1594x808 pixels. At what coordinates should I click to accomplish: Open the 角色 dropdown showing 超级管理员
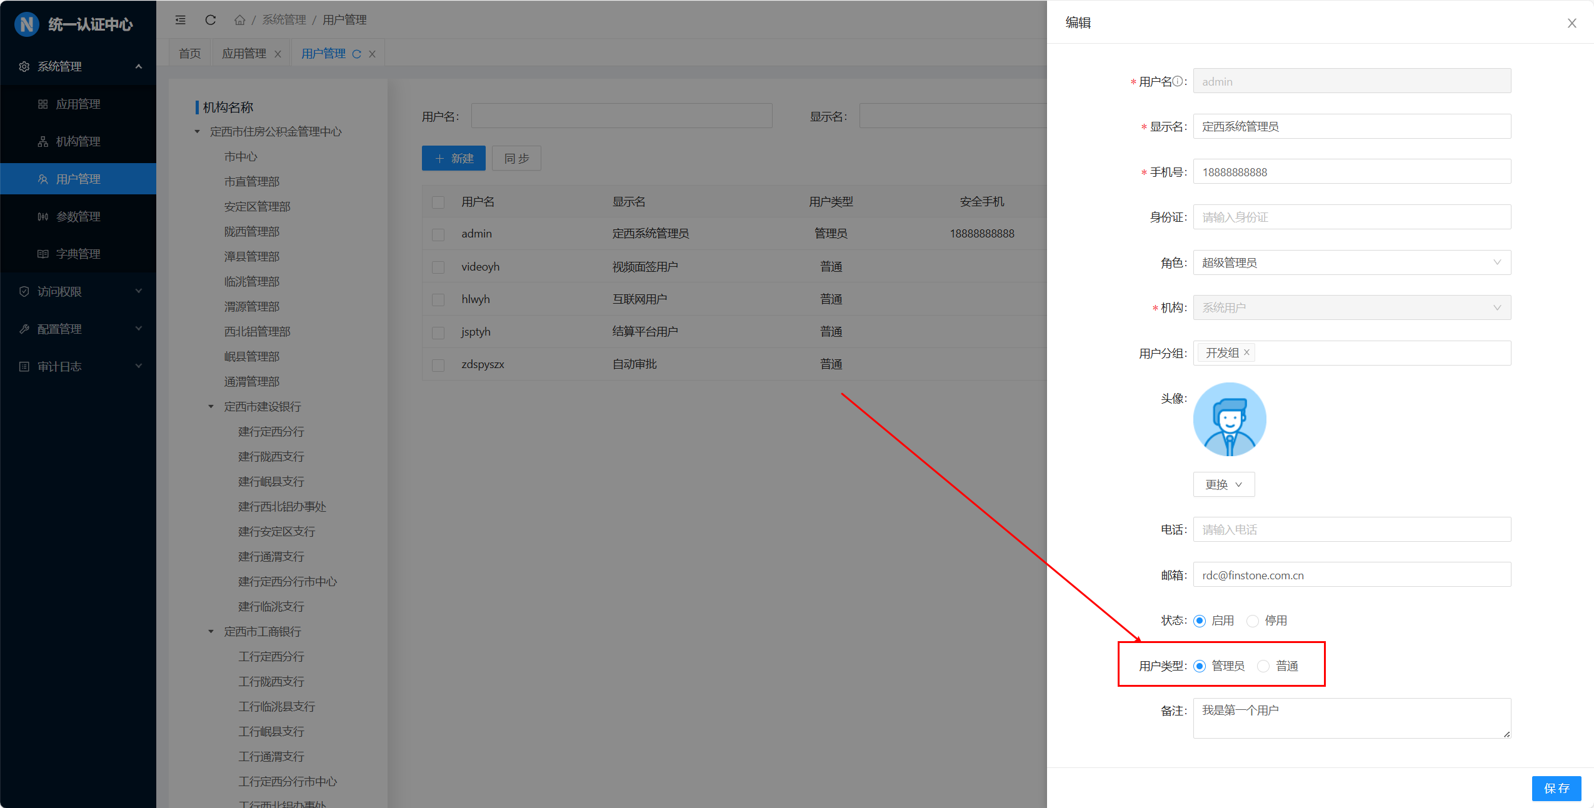[1351, 262]
